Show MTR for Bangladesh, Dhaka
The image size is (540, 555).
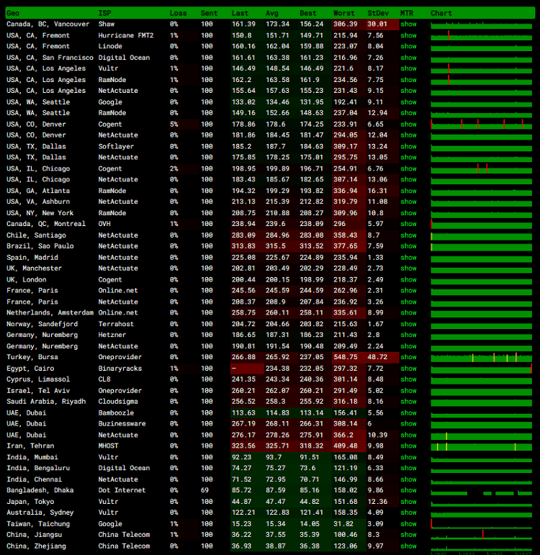click(408, 490)
